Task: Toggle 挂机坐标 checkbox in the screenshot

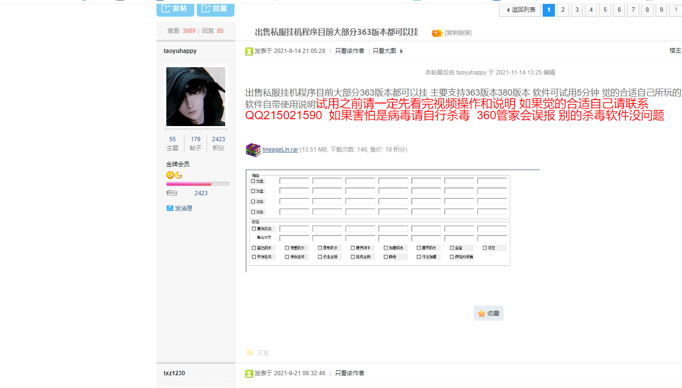Action: [x=353, y=257]
